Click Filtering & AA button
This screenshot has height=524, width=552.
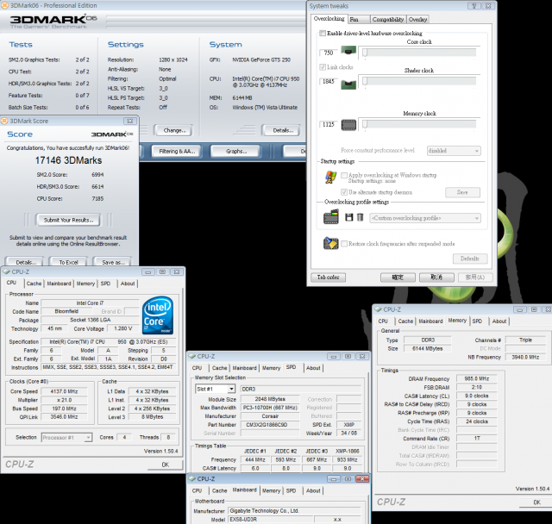177,151
